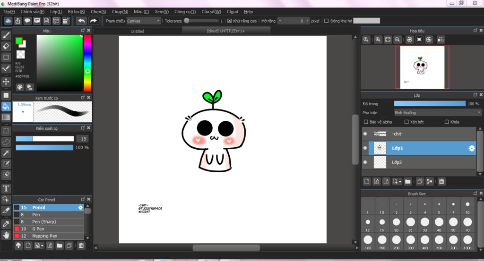Open the Chỉnh sửa(E) menu
Viewport: 484px width, 261px height.
point(33,12)
